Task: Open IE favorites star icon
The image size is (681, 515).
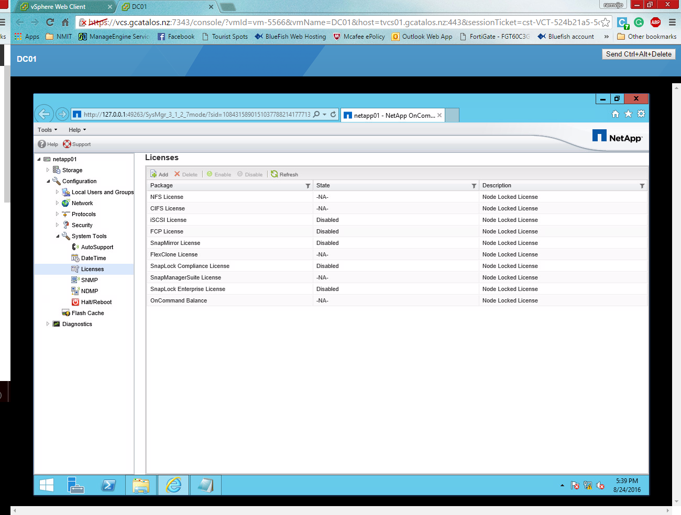Action: click(628, 114)
